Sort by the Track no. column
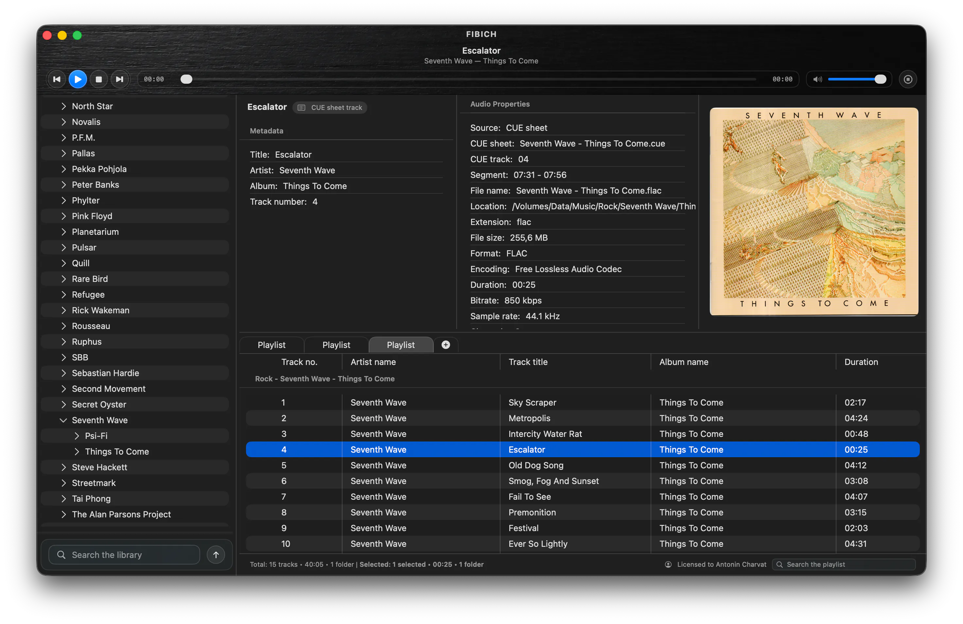This screenshot has height=624, width=963. [299, 362]
